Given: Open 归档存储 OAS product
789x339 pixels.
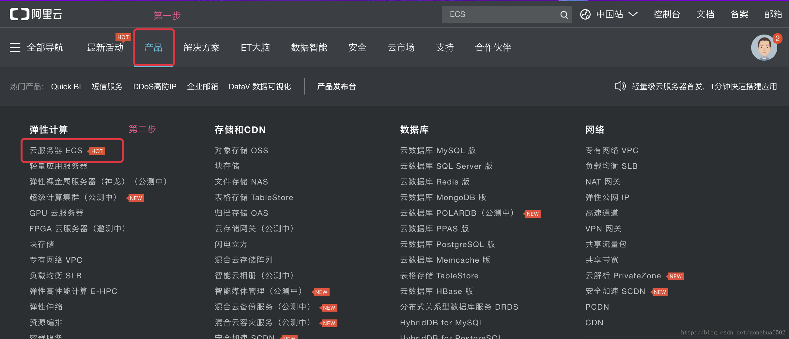Looking at the screenshot, I should coord(241,213).
